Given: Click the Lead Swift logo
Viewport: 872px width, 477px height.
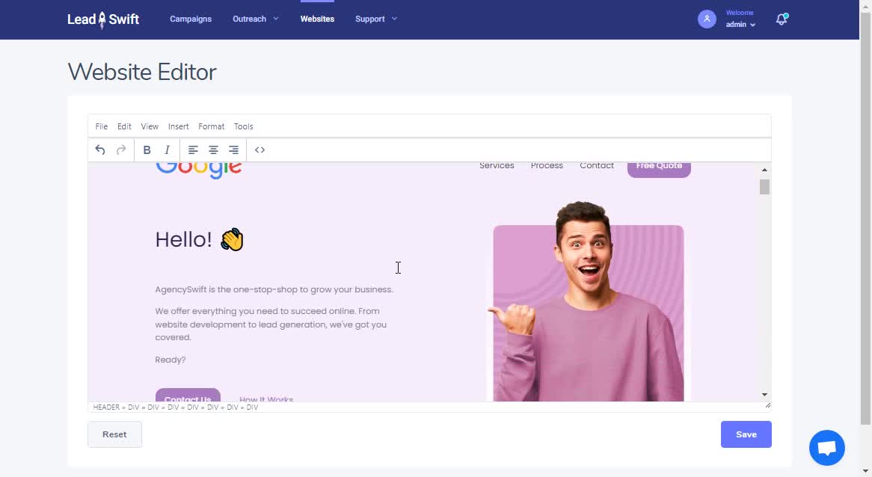Looking at the screenshot, I should tap(102, 19).
